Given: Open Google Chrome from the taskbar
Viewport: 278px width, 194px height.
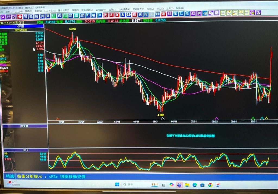Looking at the screenshot, I should 210,185.
